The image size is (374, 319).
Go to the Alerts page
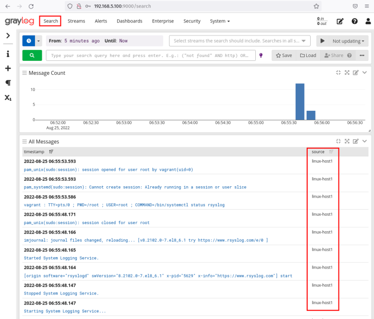(101, 21)
